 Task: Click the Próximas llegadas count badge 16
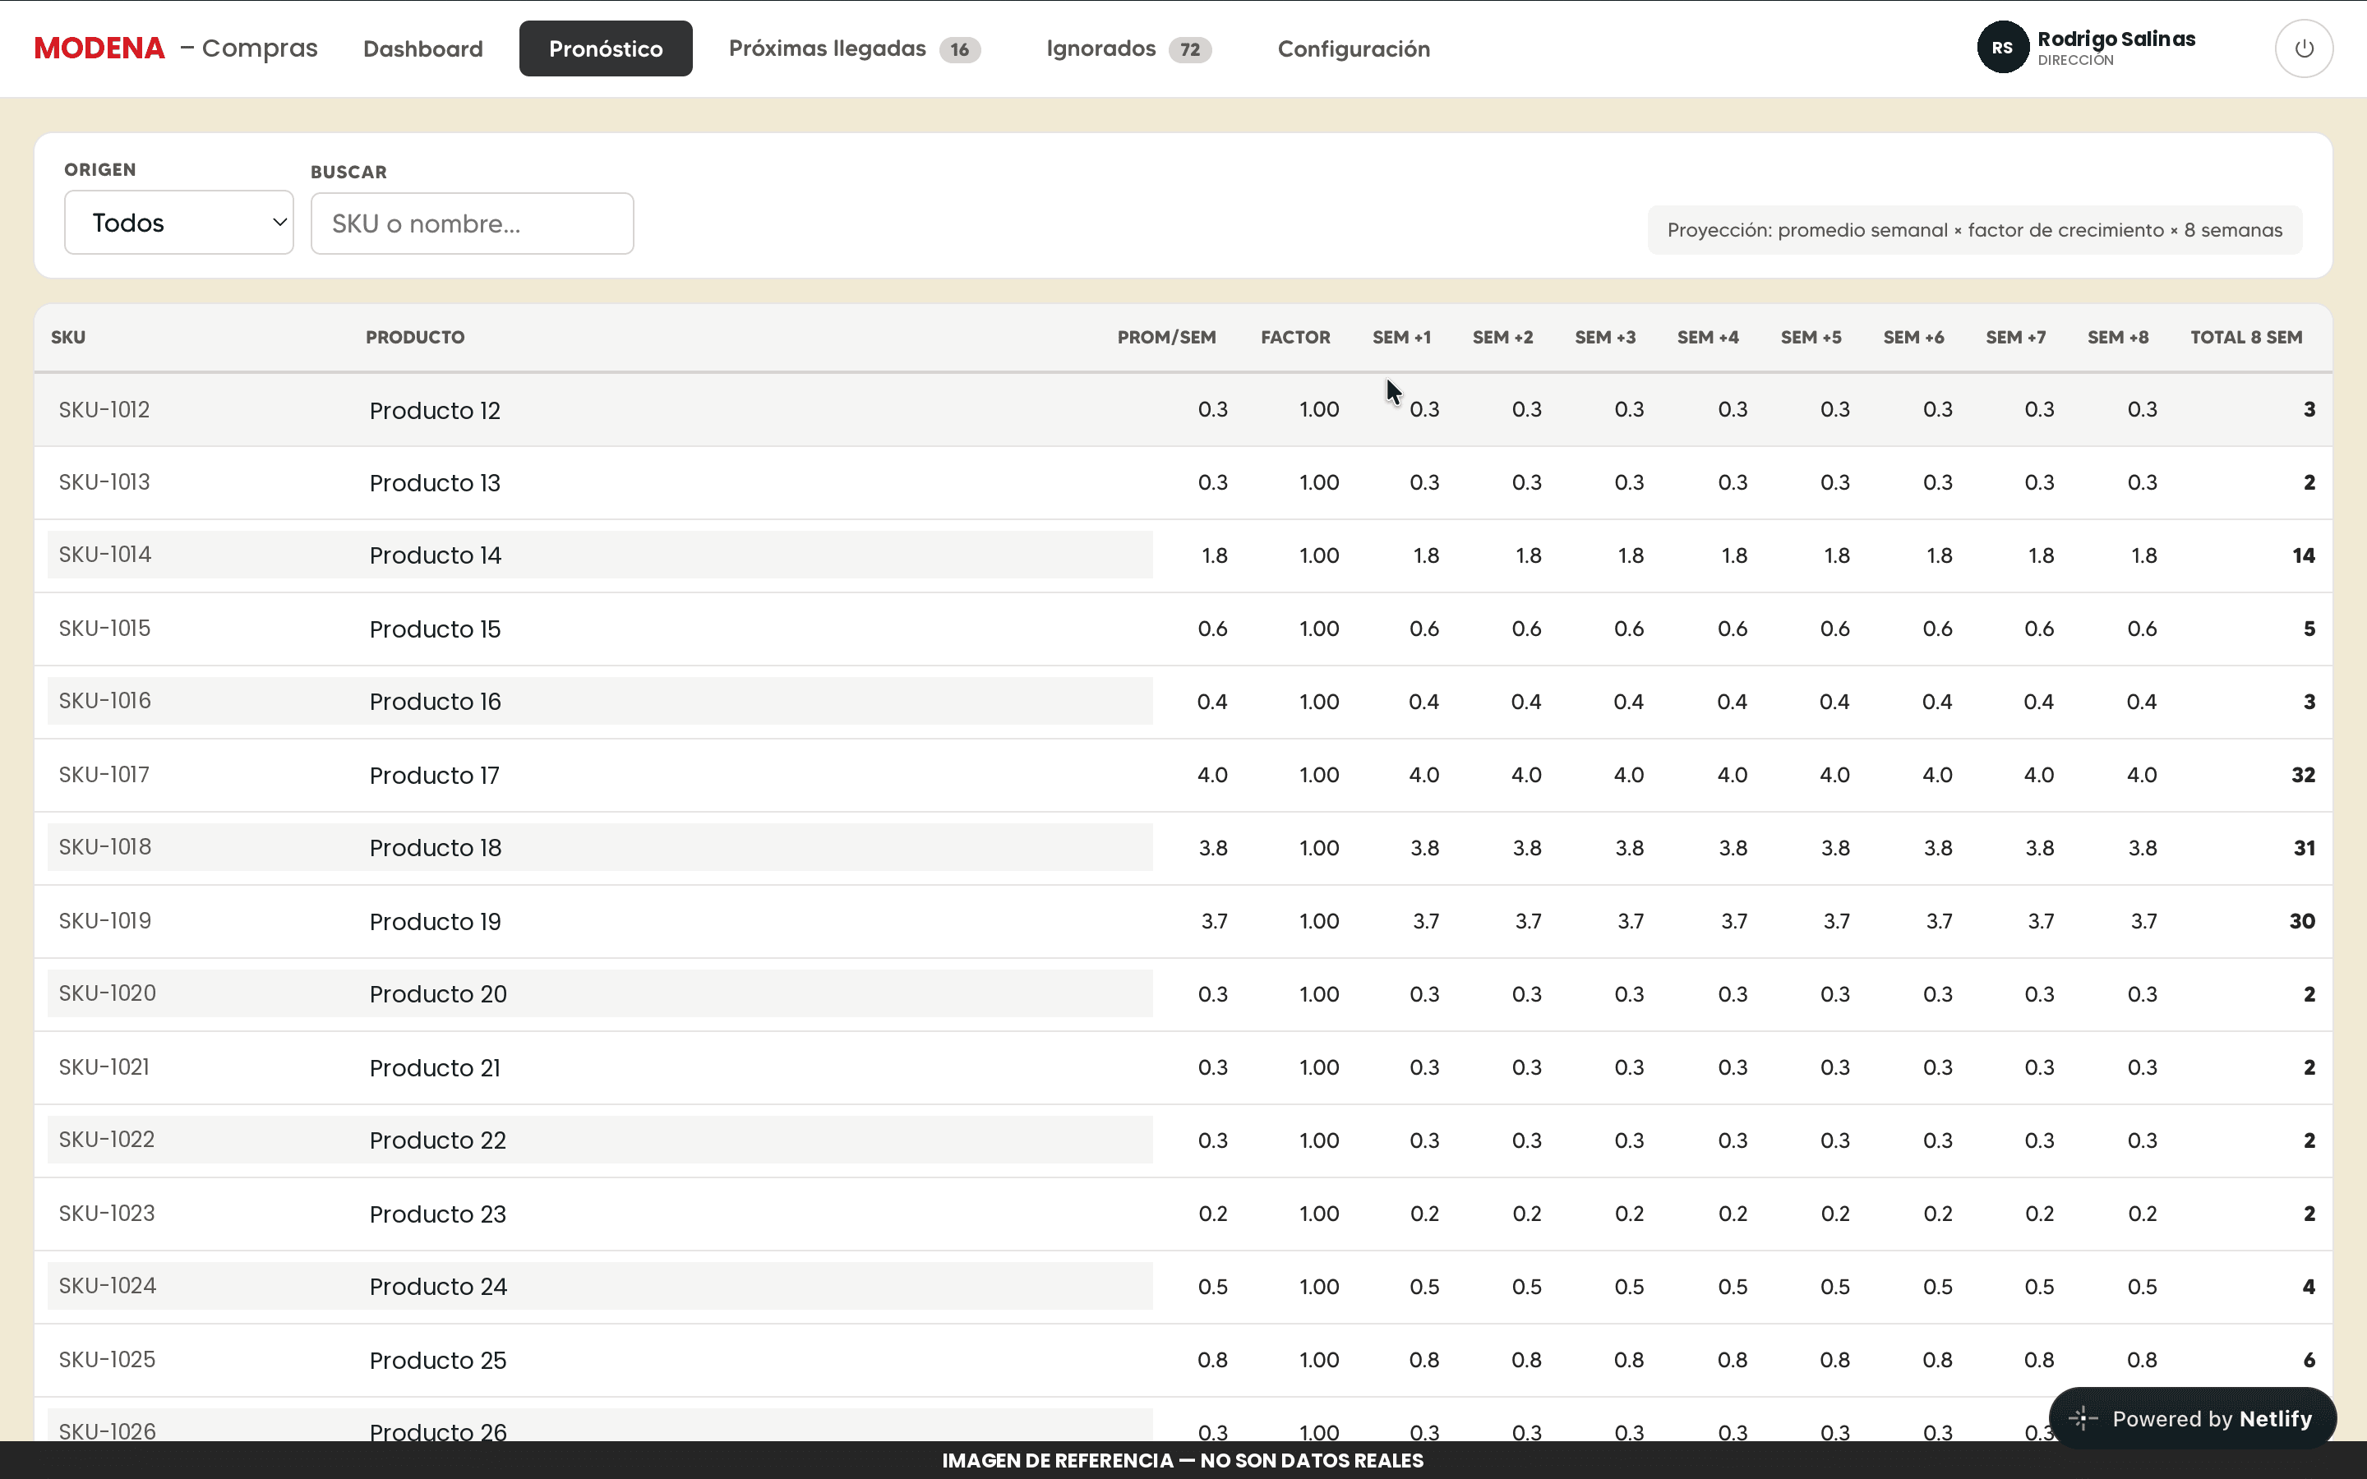(x=959, y=50)
